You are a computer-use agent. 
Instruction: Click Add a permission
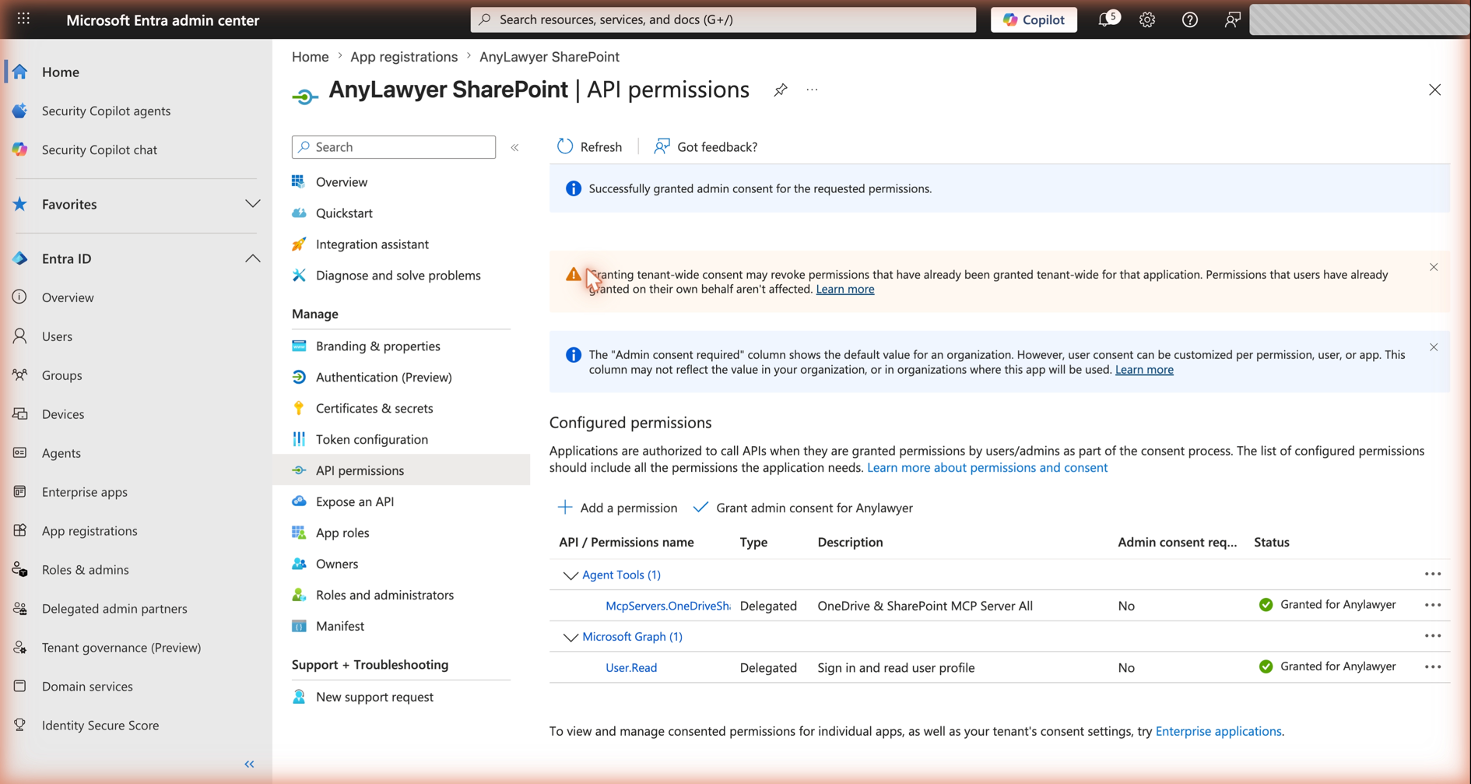(617, 508)
